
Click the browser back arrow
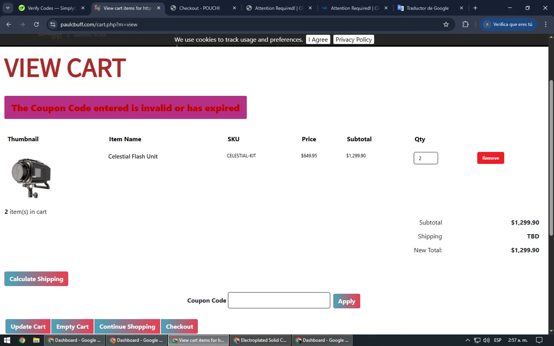pos(9,24)
